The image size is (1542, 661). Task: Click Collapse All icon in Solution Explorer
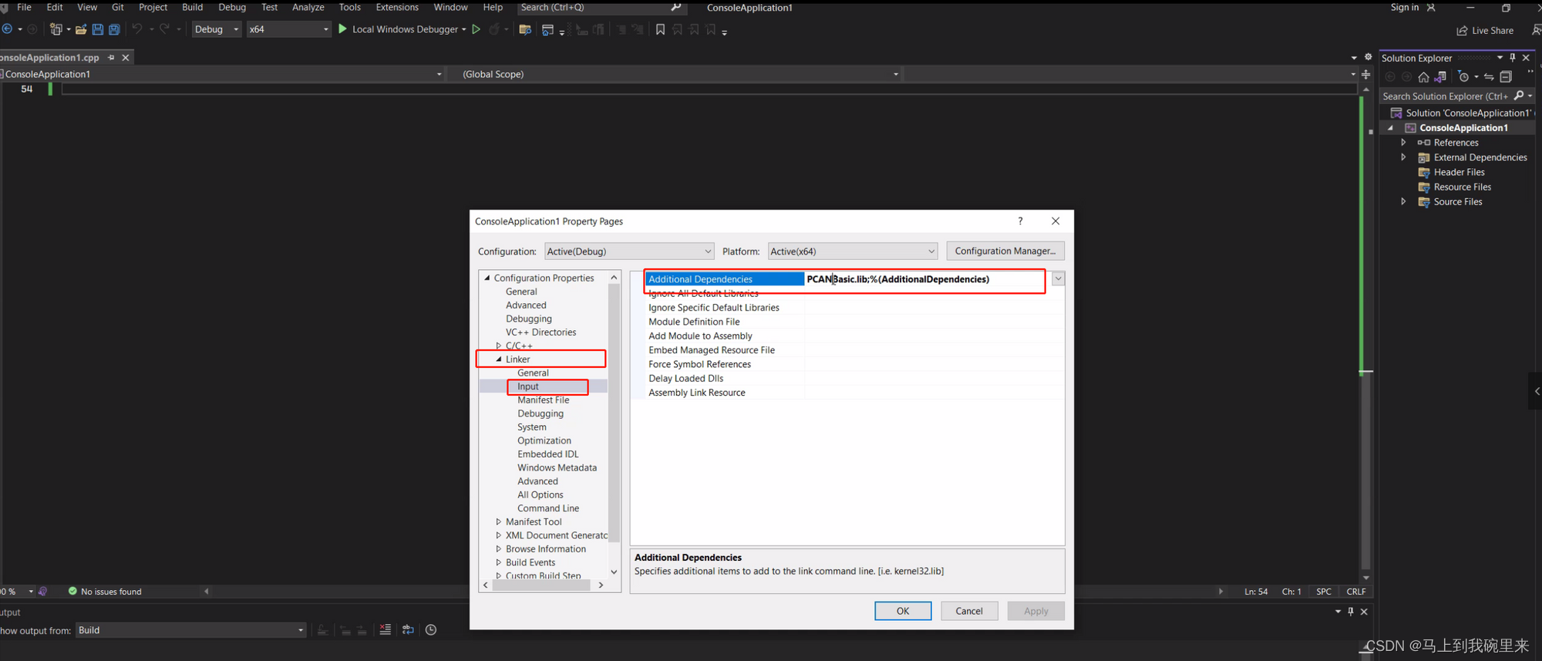1506,76
